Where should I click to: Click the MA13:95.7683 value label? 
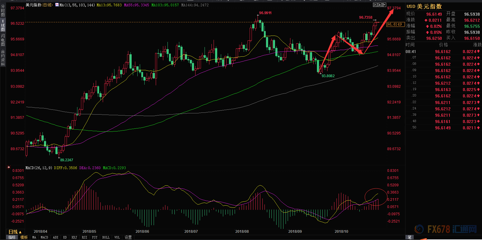click(109, 5)
